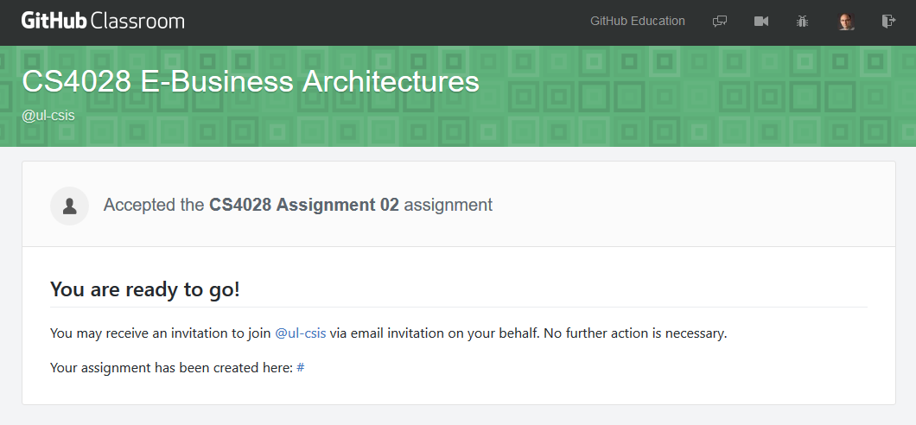Select the bold CS4028 Assignment 02 text

[x=304, y=205]
